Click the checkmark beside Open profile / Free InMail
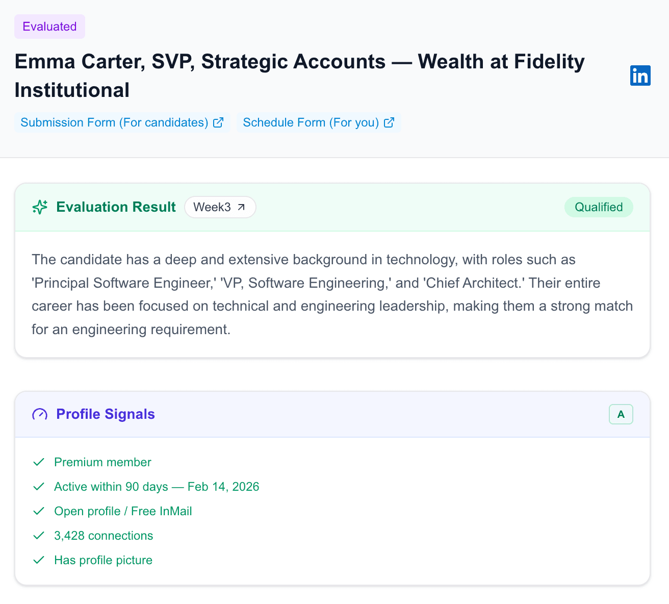Viewport: 669px width, 604px height. [39, 511]
